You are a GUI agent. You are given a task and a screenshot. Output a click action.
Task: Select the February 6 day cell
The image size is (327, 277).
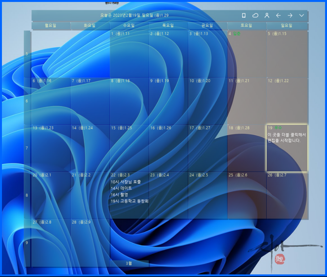click(x=51, y=101)
